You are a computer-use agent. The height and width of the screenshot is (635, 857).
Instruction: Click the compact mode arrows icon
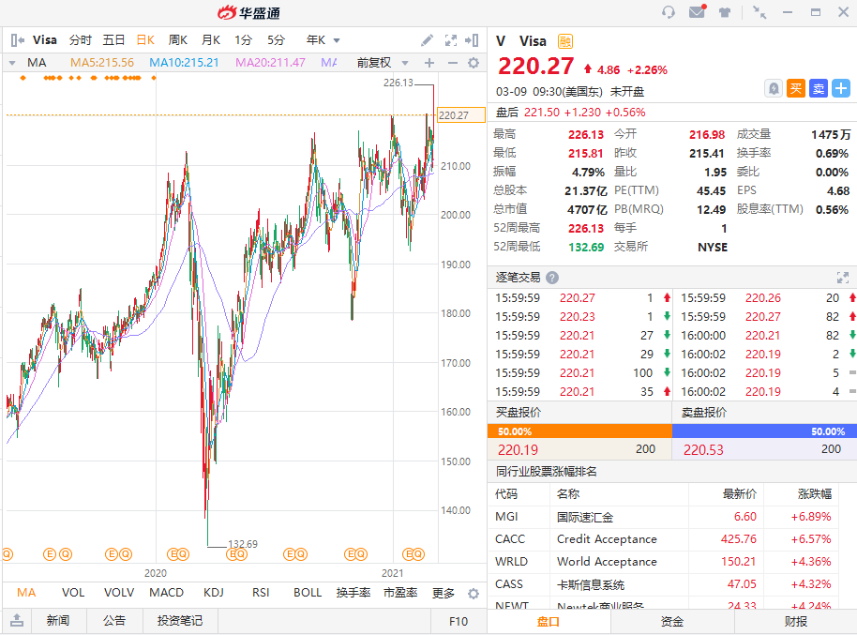point(759,12)
